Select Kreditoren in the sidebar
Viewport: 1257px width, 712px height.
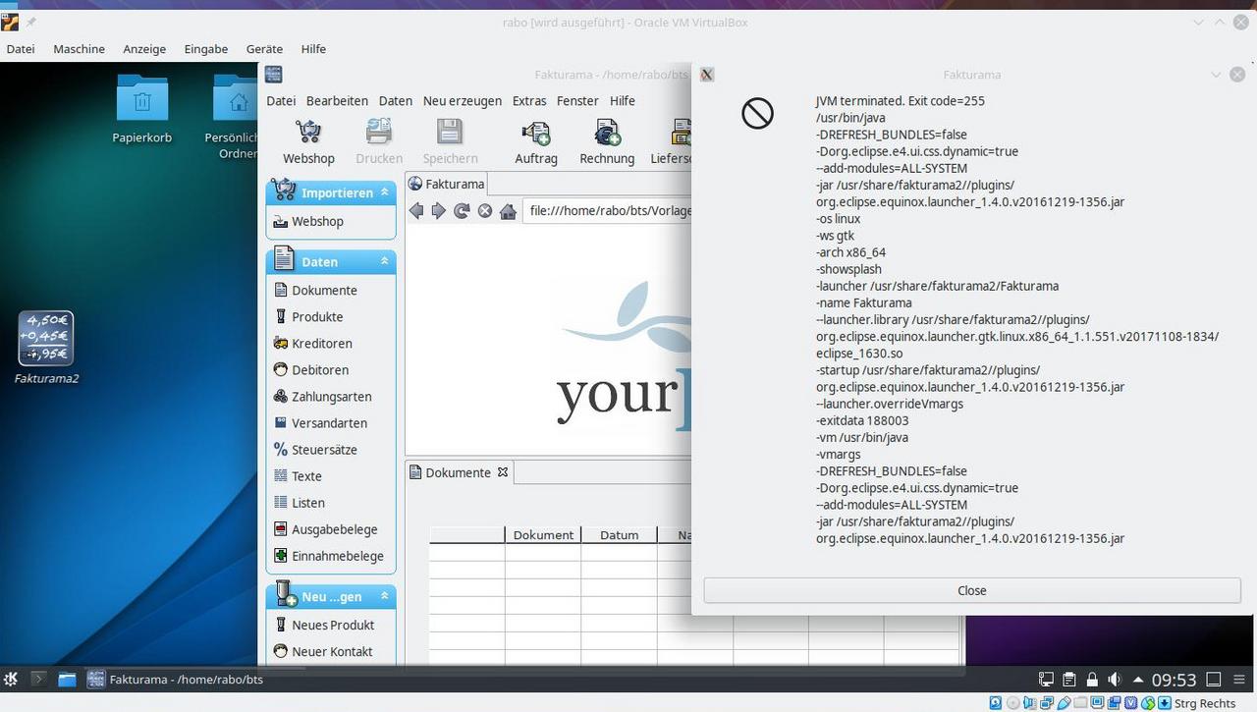click(x=322, y=343)
